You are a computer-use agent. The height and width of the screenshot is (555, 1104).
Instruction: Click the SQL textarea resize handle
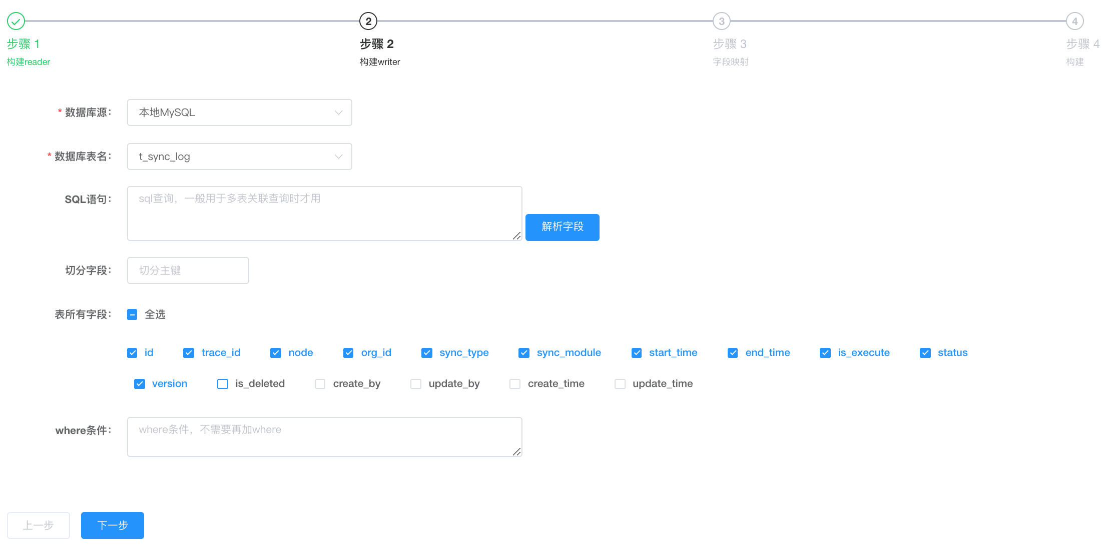click(x=517, y=235)
